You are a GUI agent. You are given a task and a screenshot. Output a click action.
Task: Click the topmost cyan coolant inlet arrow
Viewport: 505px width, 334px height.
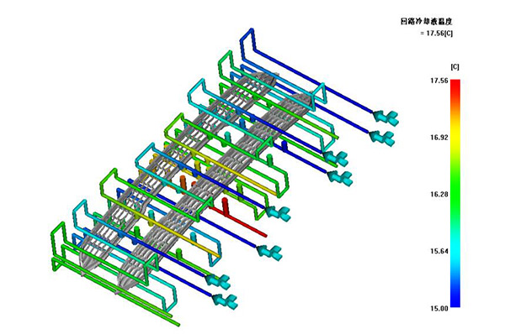[385, 117]
